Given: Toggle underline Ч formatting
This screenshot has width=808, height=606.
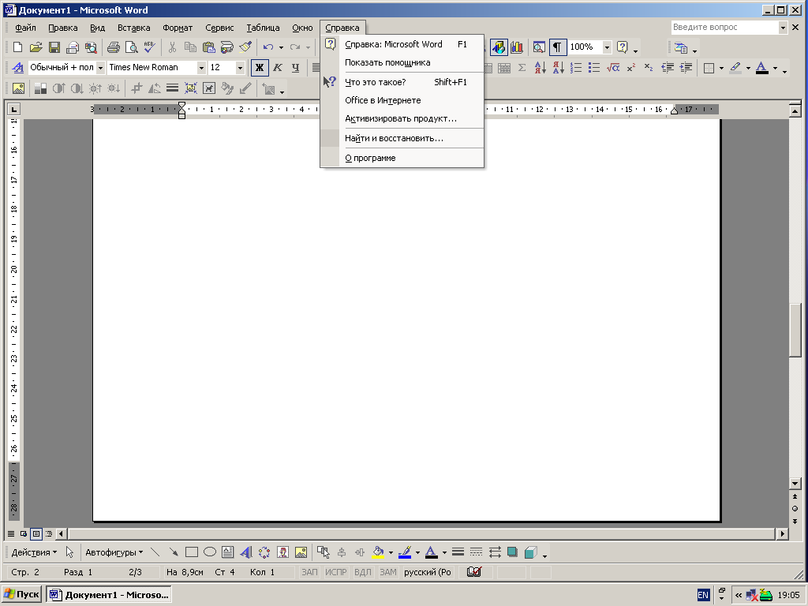Looking at the screenshot, I should click(295, 68).
